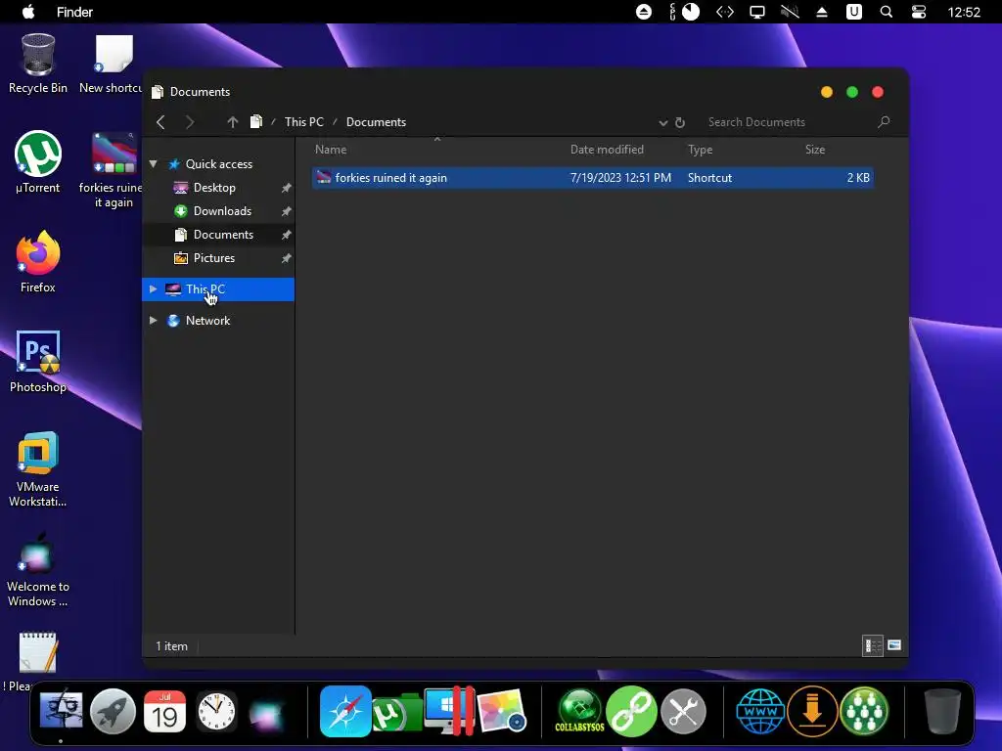Open the Trash in the dock
1002x751 pixels.
coord(942,711)
